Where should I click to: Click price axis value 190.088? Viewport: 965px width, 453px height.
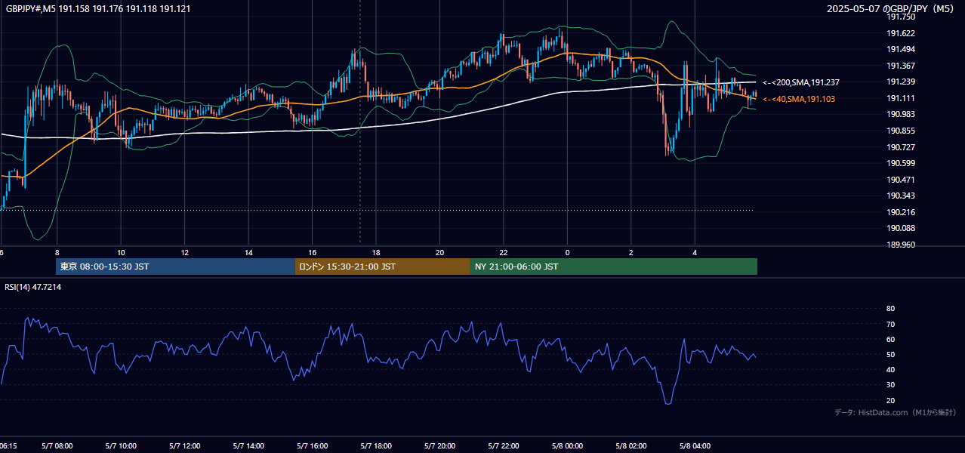[900, 228]
